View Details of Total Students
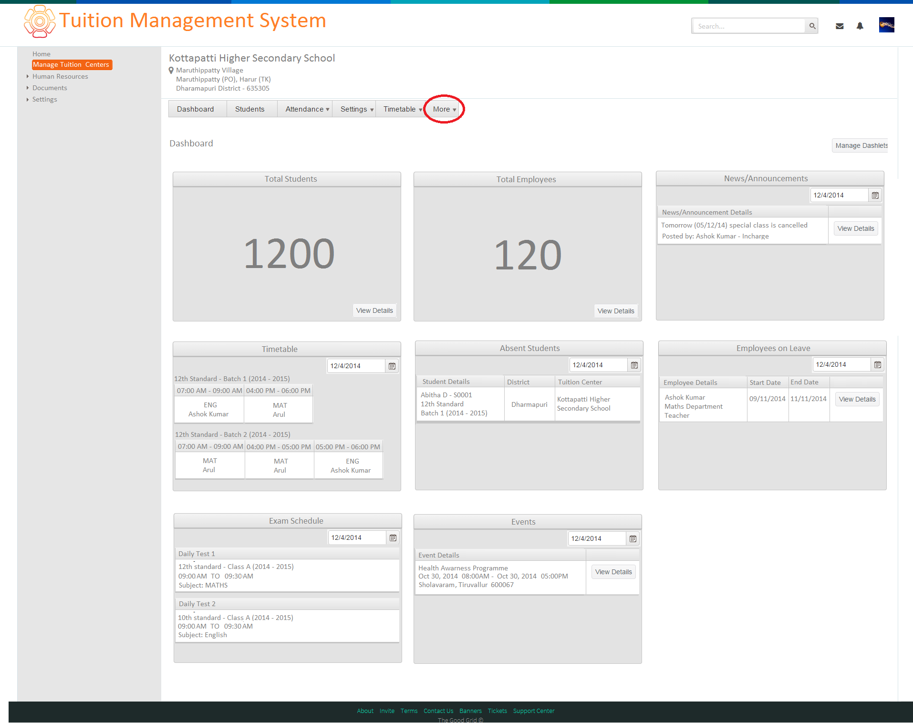 pos(374,311)
